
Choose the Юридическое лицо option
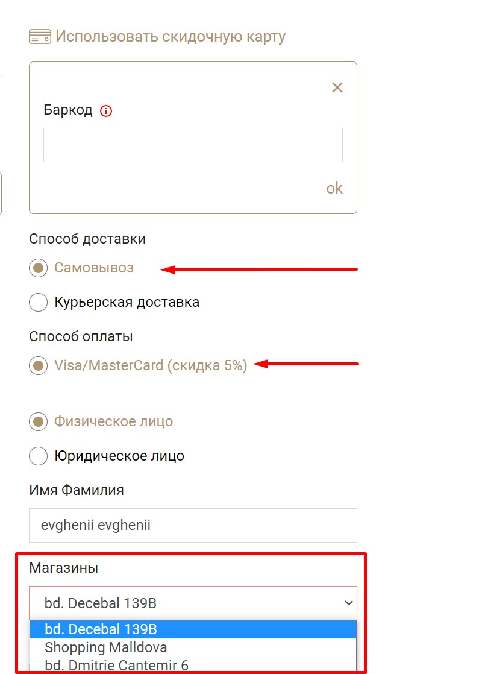[x=38, y=456]
